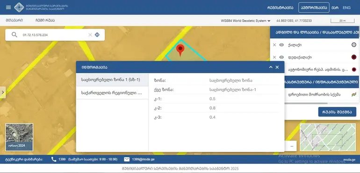Screen dimensions: 360x173
Task: Open the ჩემი რუკა tab
Action: tap(45, 21)
